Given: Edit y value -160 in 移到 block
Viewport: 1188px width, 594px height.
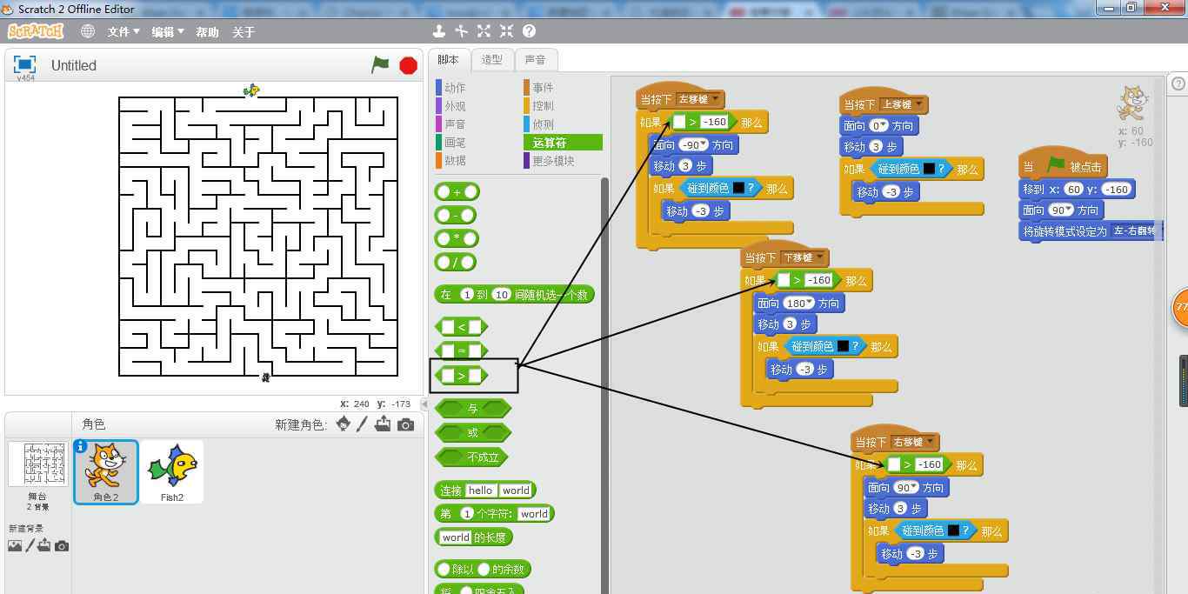Looking at the screenshot, I should coord(1117,190).
